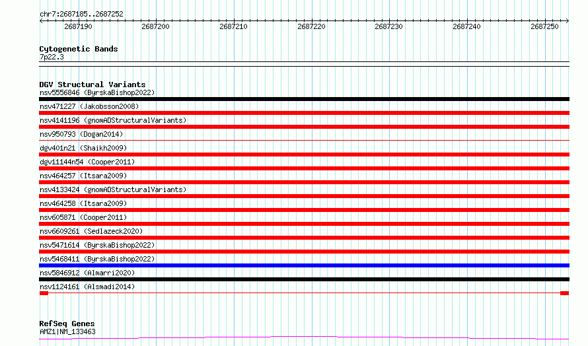Select nsv5471614 (ByrskaBishop2022) label
The image size is (588, 346).
[97, 245]
